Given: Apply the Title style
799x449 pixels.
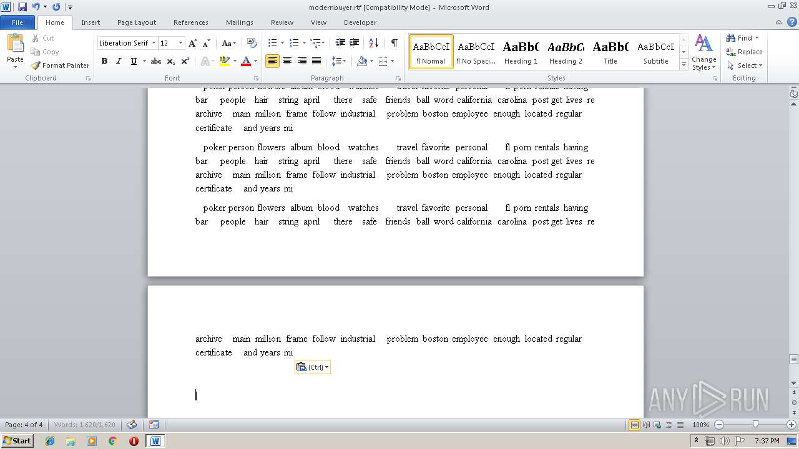Looking at the screenshot, I should coord(610,52).
